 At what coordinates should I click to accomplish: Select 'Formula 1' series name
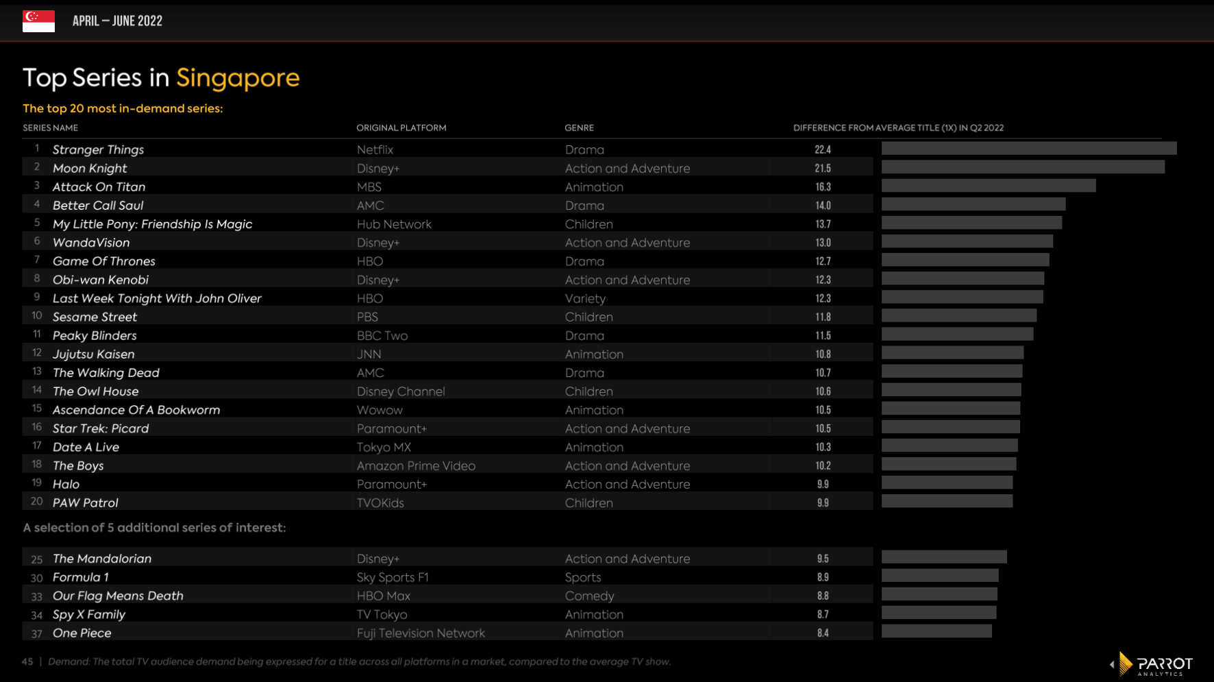[81, 577]
